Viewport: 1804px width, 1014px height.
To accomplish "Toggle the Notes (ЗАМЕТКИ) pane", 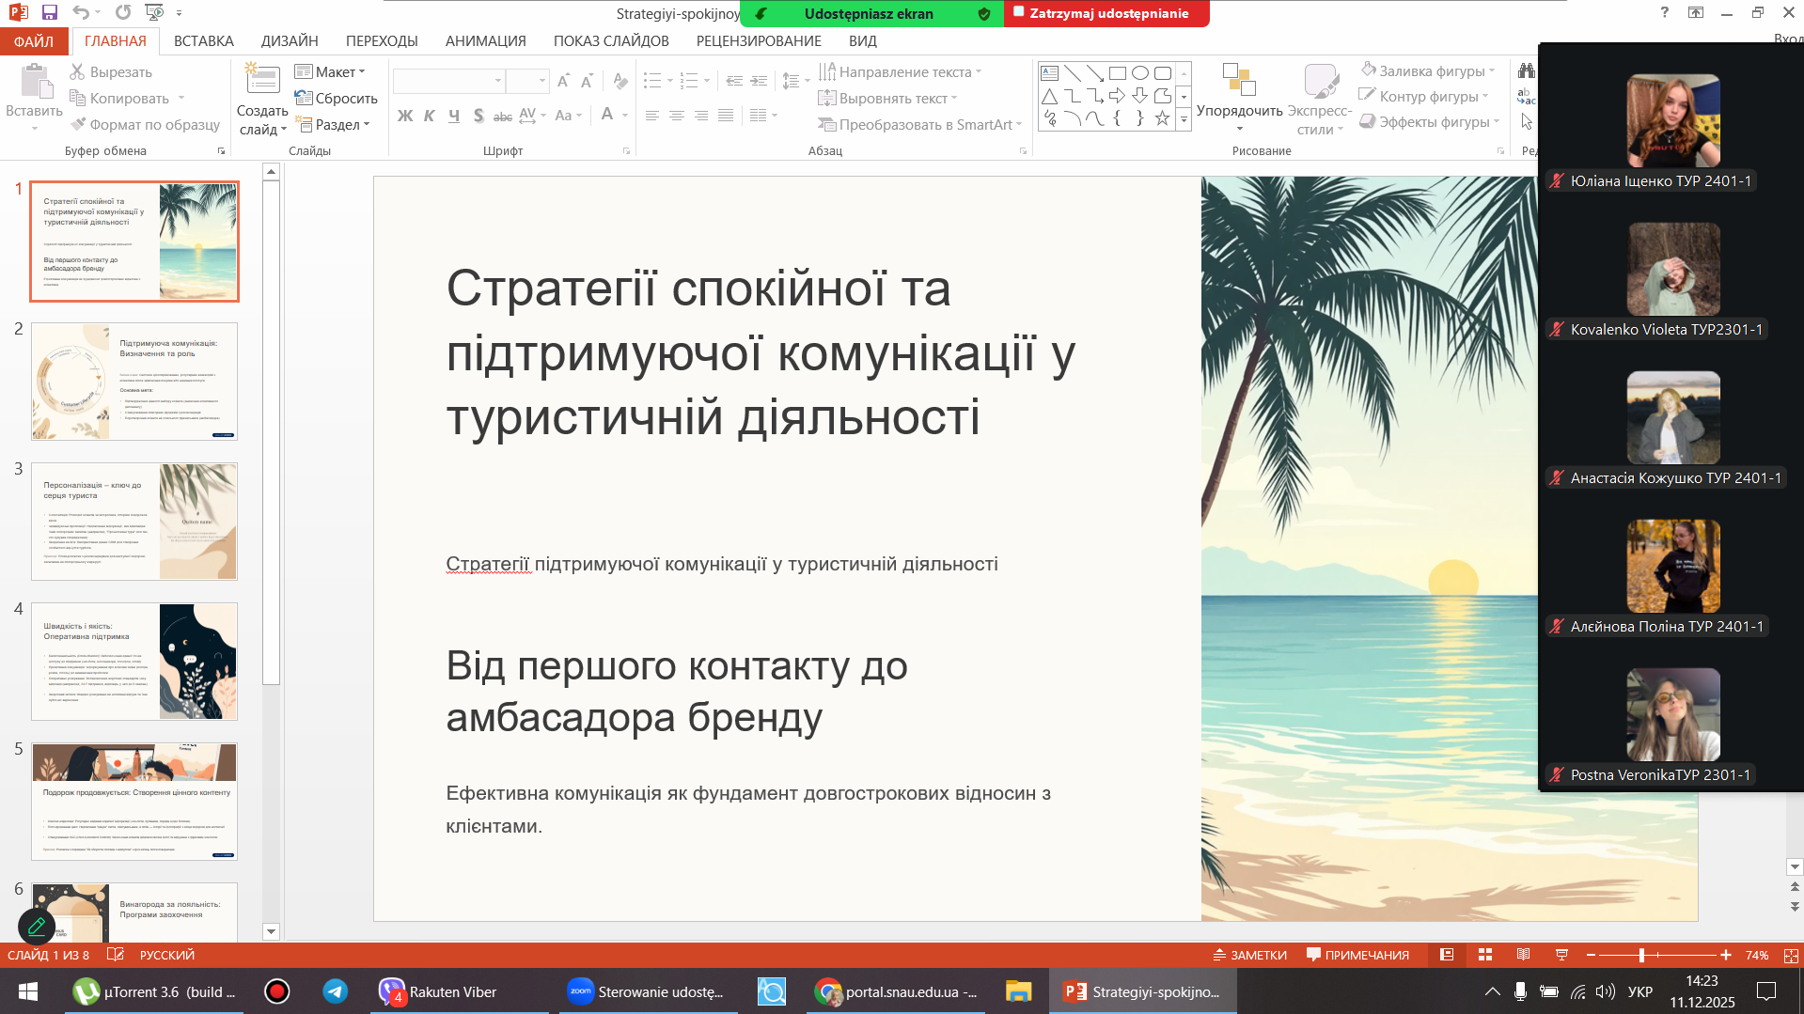I will [x=1249, y=955].
